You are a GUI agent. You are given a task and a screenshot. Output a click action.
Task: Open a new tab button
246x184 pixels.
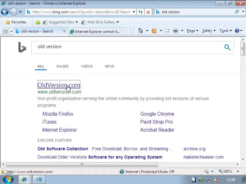tap(126, 32)
